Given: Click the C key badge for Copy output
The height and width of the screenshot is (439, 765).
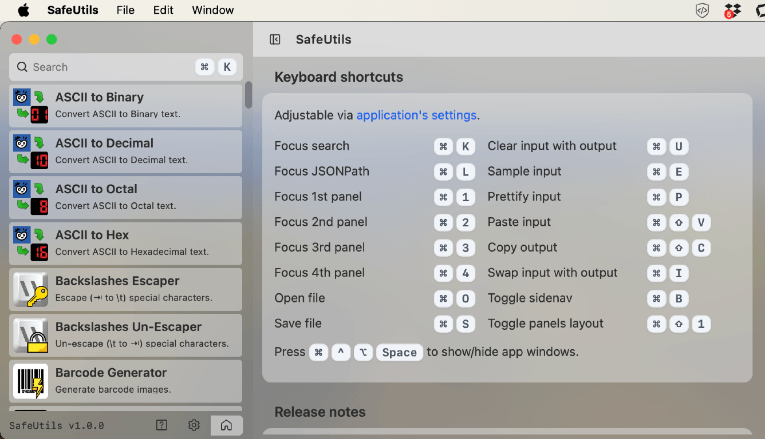Looking at the screenshot, I should 701,248.
